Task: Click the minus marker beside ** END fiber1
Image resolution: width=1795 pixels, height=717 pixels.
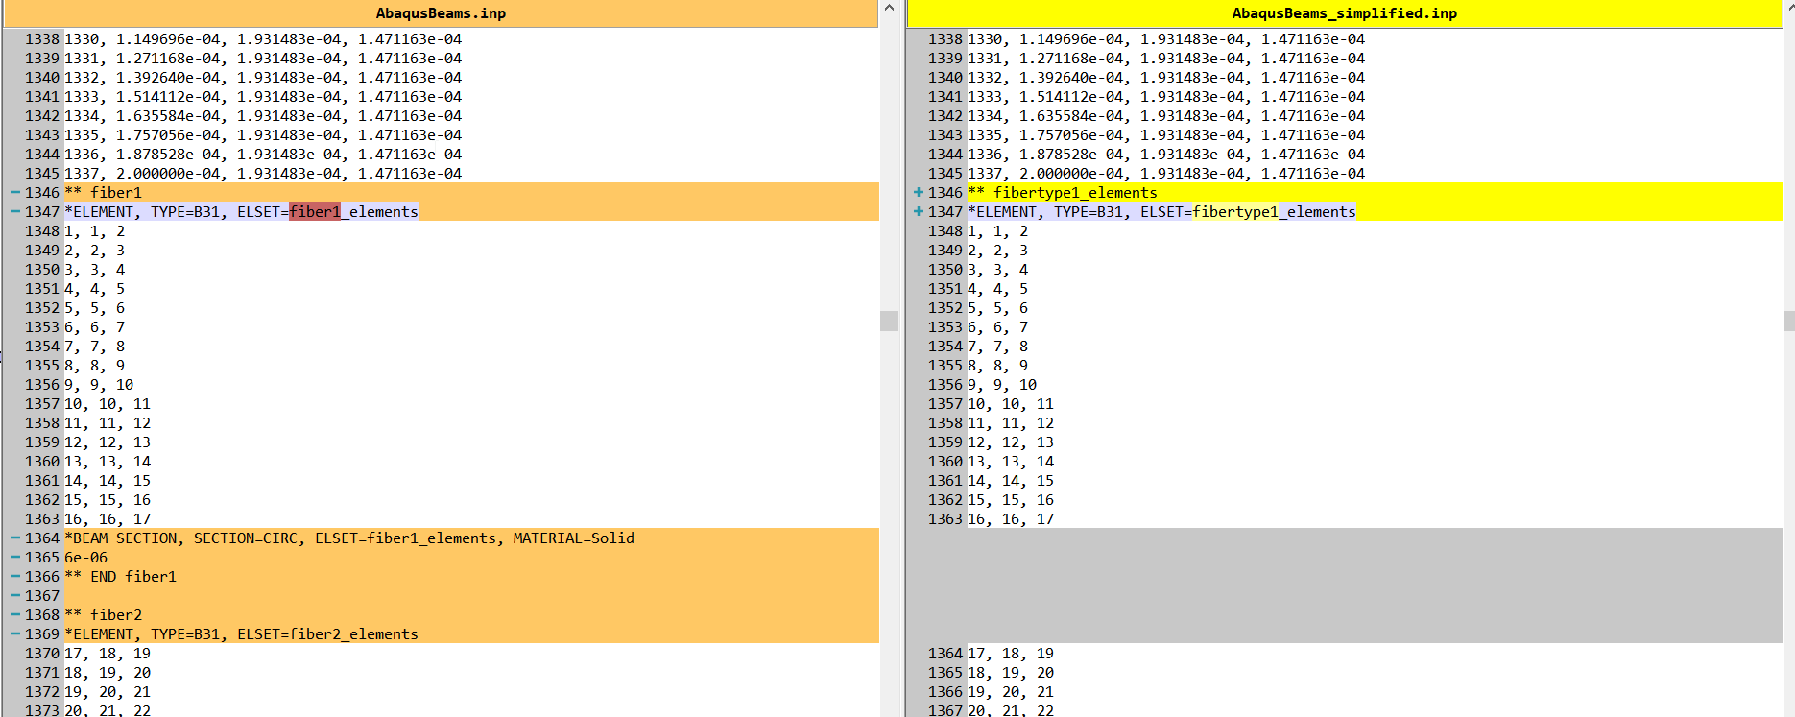Action: 15,577
